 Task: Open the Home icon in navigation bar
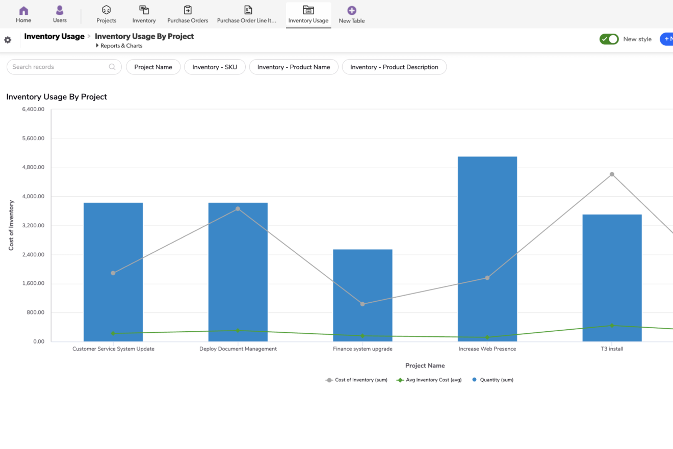pyautogui.click(x=23, y=11)
